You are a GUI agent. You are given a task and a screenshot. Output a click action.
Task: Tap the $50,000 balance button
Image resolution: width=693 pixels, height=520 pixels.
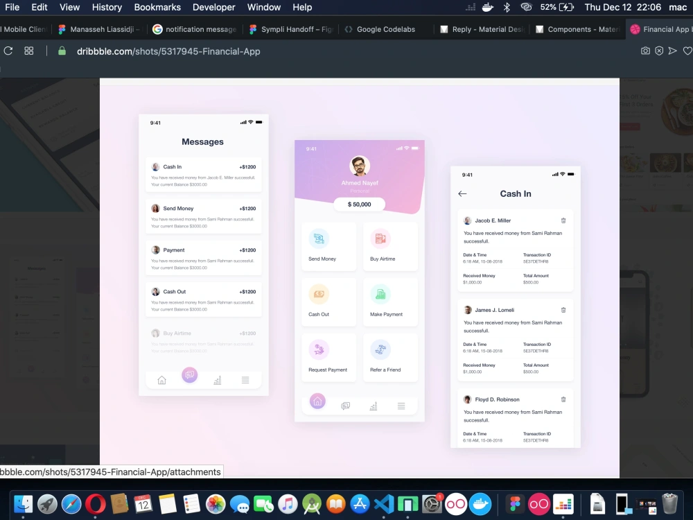pos(358,204)
